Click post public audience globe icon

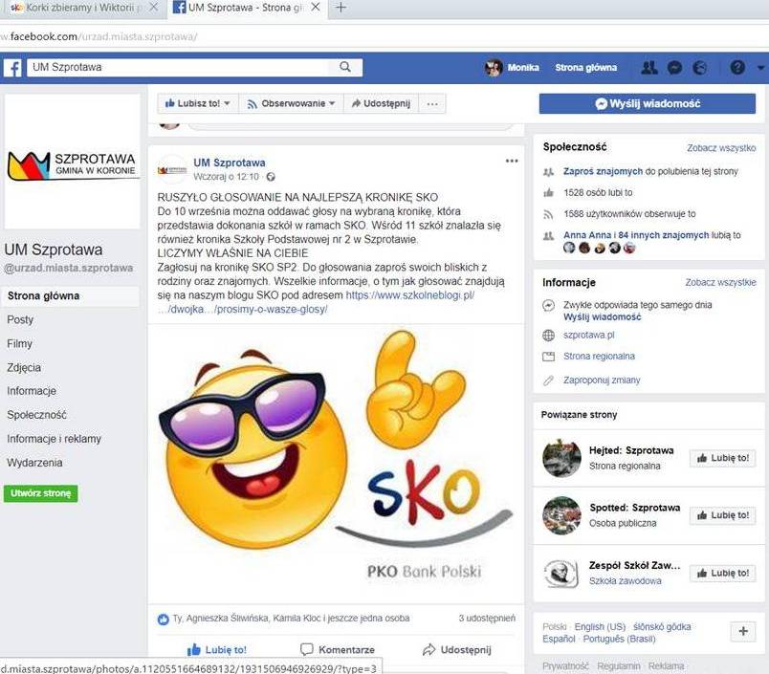pyautogui.click(x=271, y=177)
